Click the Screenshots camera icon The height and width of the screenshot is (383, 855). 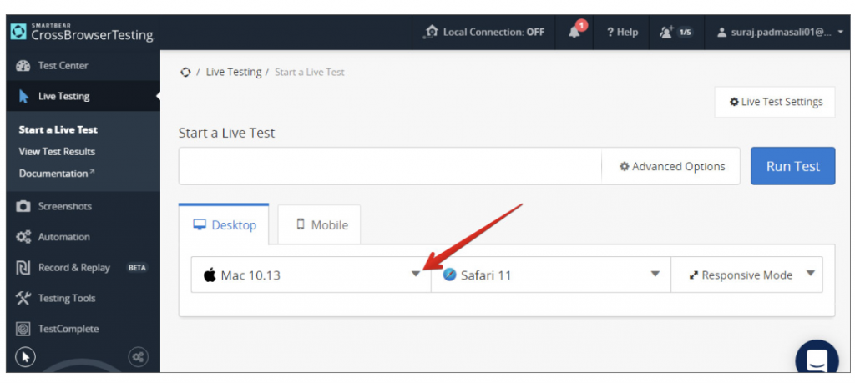click(23, 206)
